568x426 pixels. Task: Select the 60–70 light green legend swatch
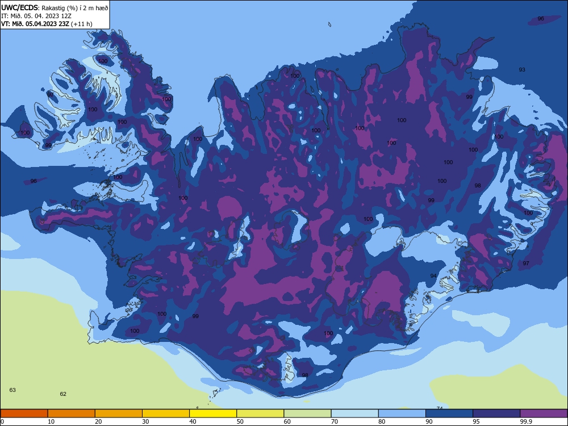307,414
